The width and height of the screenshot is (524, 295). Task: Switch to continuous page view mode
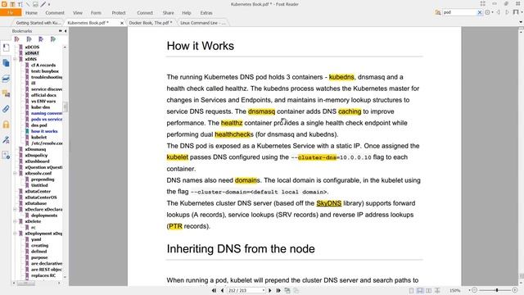(x=420, y=291)
